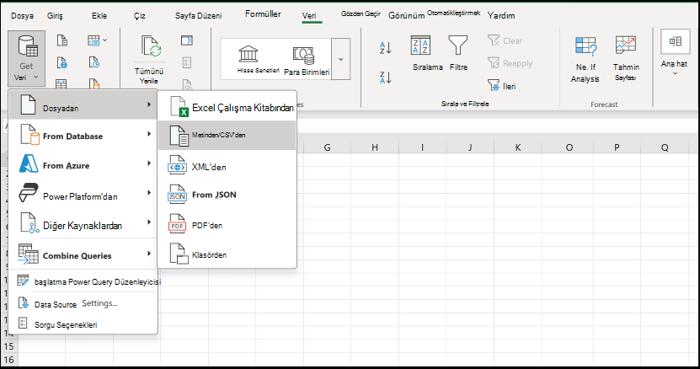Sort descending Z to A

(x=385, y=78)
